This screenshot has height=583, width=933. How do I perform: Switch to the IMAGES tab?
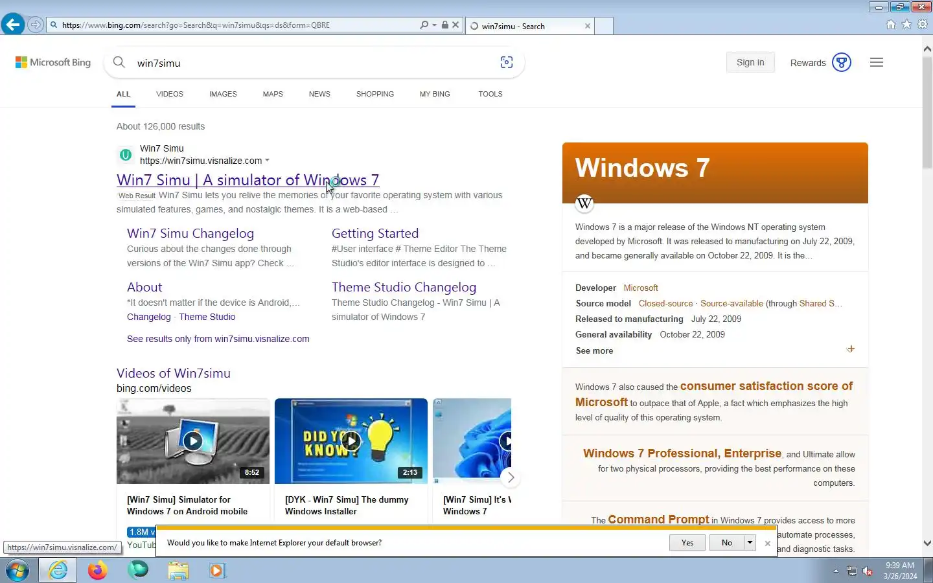pyautogui.click(x=223, y=94)
